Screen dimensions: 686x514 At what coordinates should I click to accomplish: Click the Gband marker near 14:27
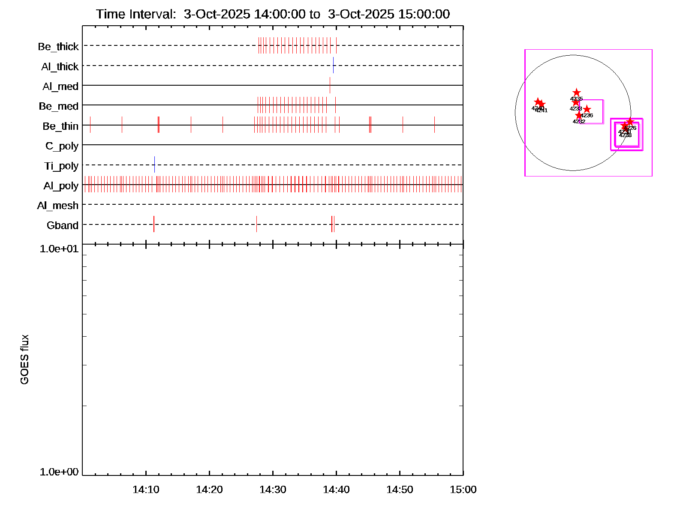256,224
